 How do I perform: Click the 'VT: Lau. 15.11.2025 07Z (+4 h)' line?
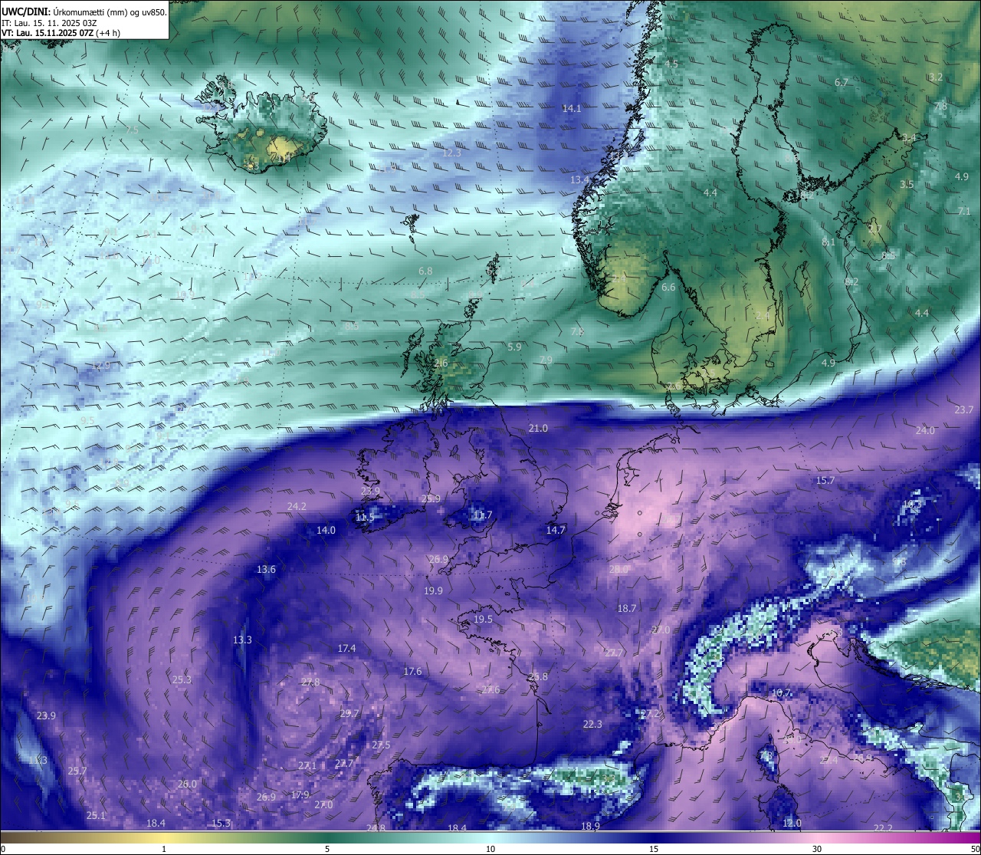tap(61, 32)
